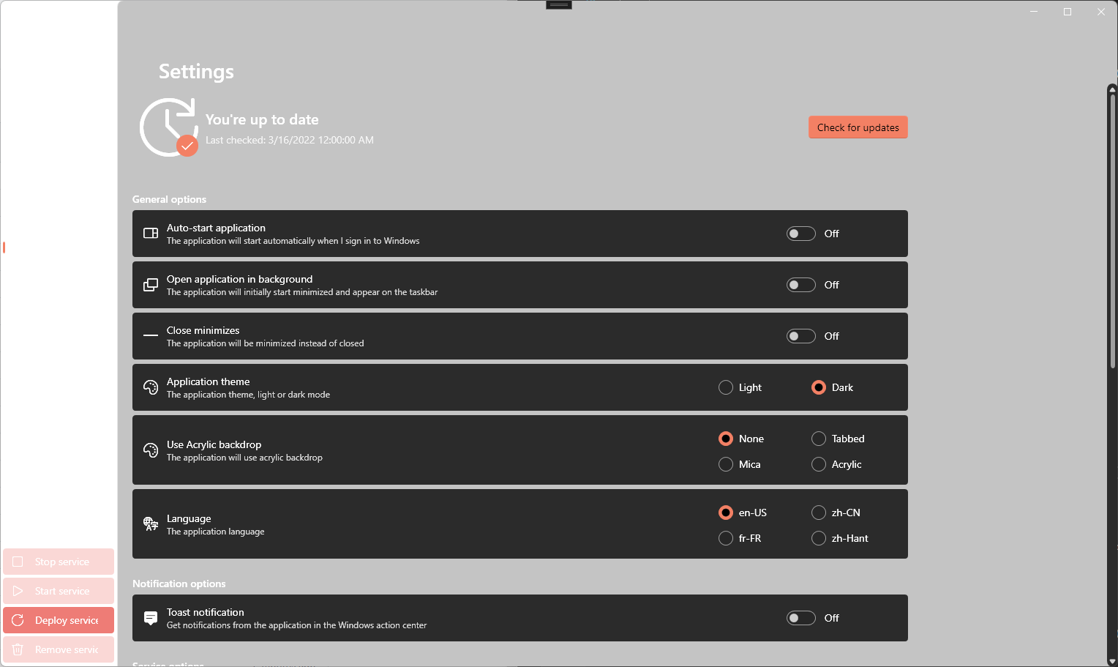Choose Tabbed backdrop option
1118x667 pixels.
[x=819, y=439]
